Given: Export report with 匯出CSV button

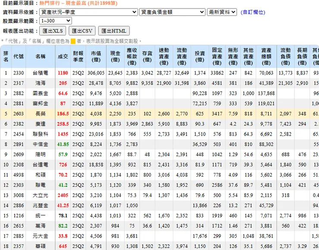Looking at the screenshot, I should point(82,31).
